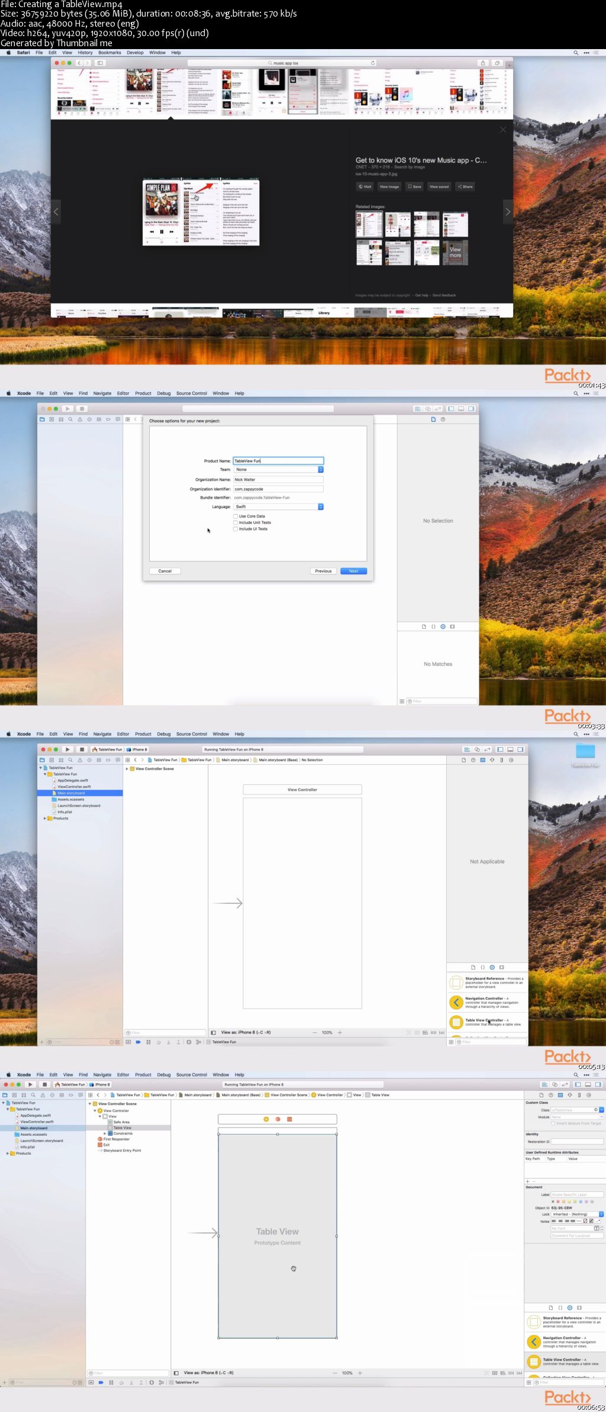Toggle the navigator pane button in the Table View Xcode window
The width and height of the screenshot is (606, 1412).
pos(578,1084)
